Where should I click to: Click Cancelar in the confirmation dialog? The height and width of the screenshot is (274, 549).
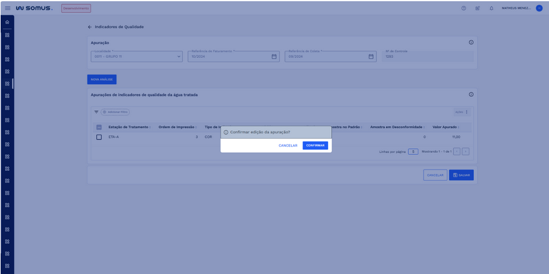[288, 145]
